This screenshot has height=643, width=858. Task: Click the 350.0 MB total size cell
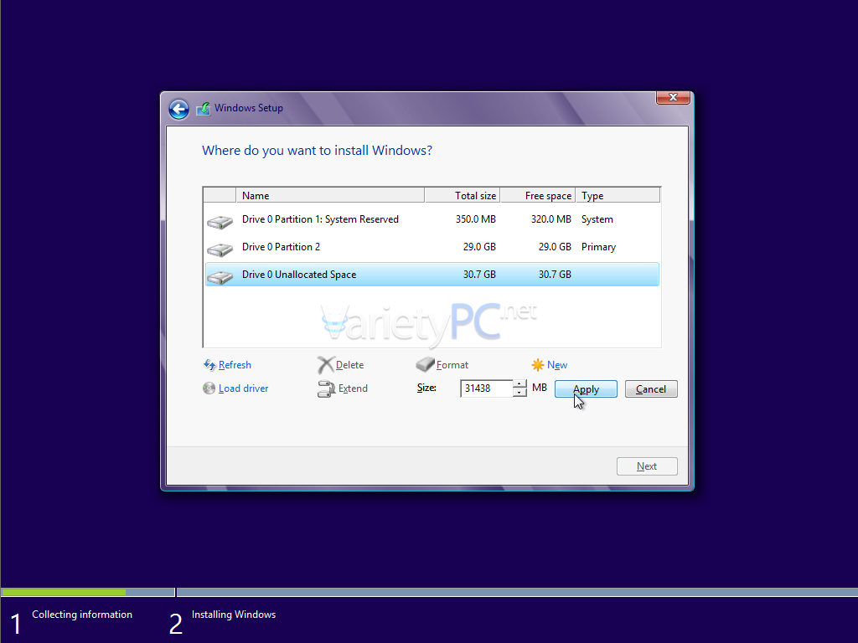(x=476, y=219)
